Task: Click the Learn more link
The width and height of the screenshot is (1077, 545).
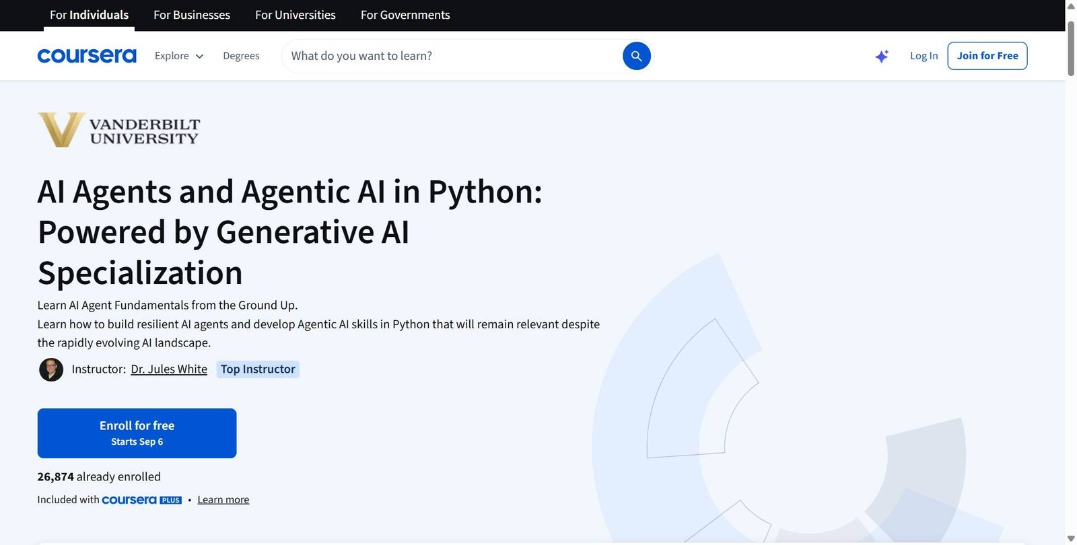Action: pos(223,500)
